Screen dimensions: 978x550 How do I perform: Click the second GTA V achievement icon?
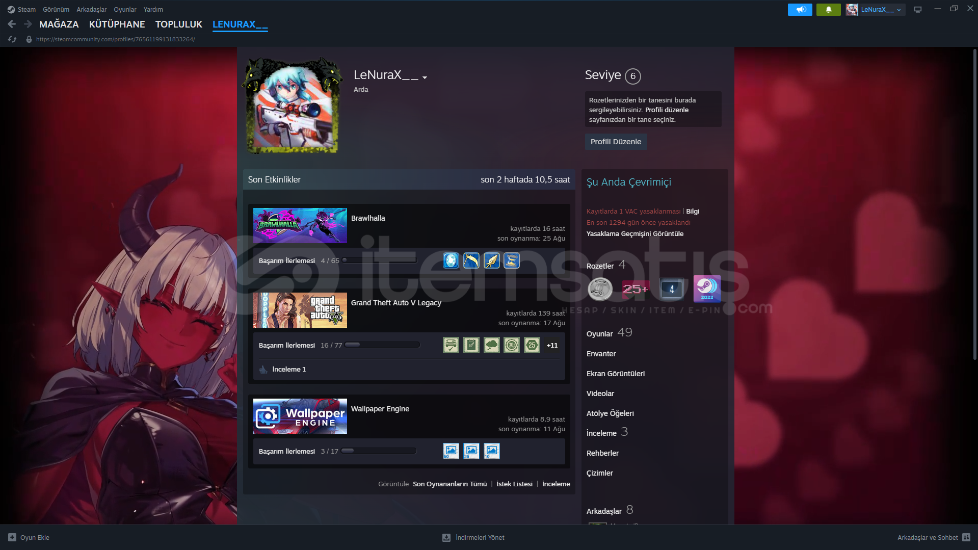471,345
